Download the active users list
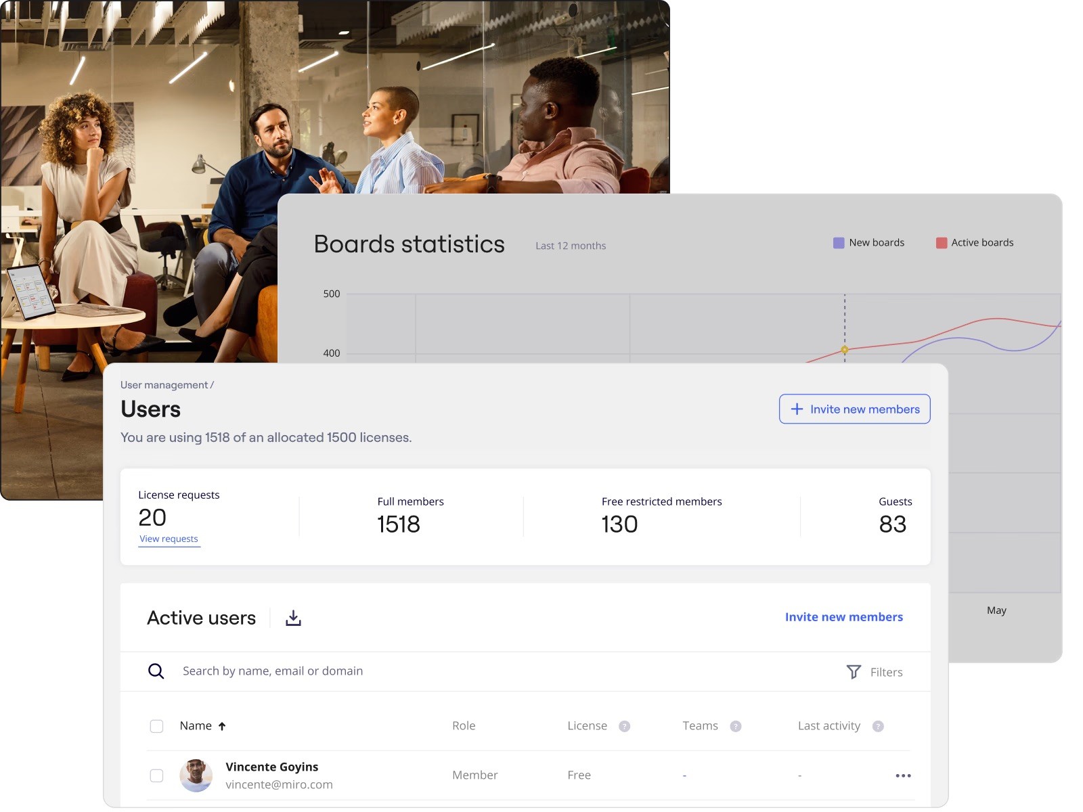This screenshot has width=1083, height=812. coord(293,618)
